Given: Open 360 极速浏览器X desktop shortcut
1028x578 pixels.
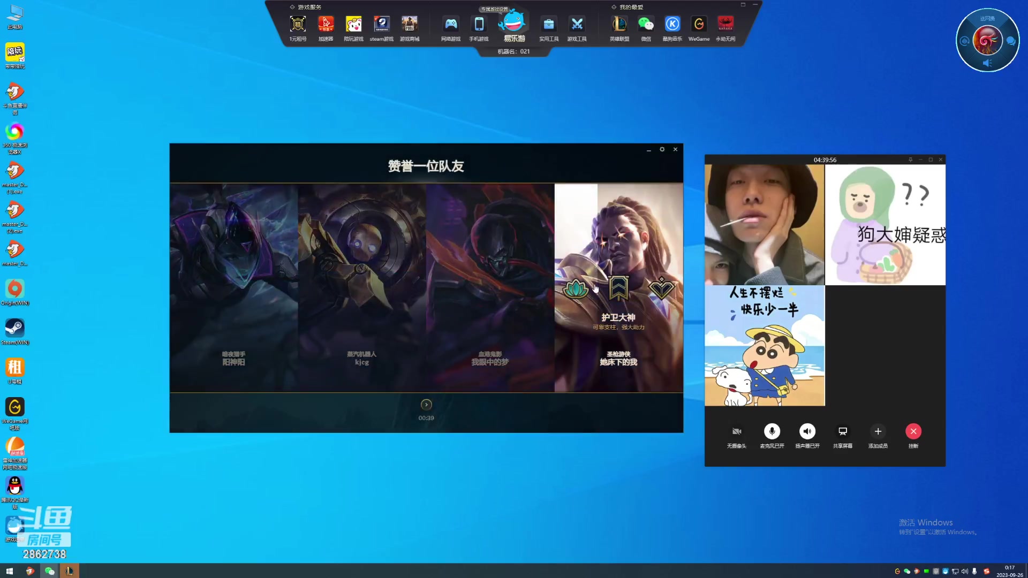Looking at the screenshot, I should [15, 138].
